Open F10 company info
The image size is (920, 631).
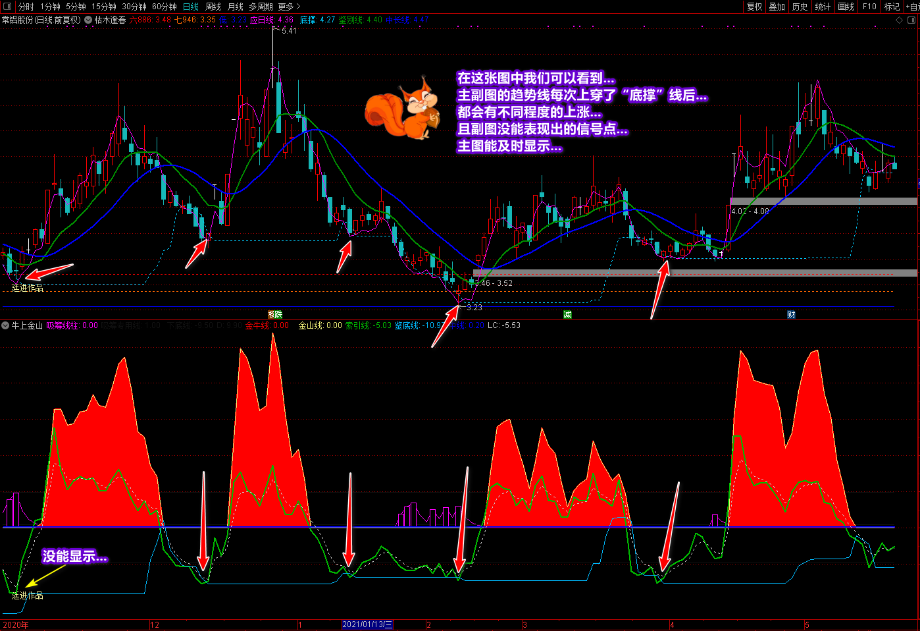[869, 7]
